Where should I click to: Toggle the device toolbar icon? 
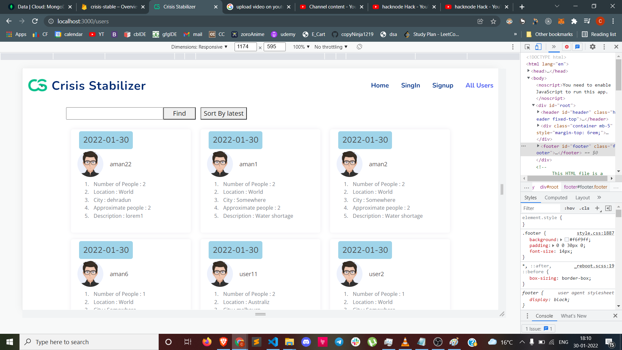(x=538, y=47)
